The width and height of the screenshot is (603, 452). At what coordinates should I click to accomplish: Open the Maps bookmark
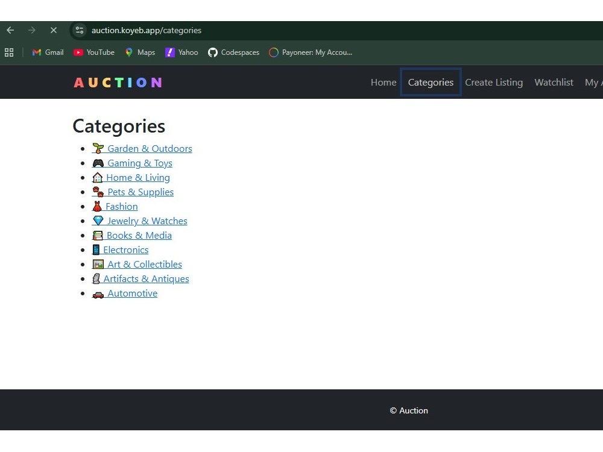pos(140,52)
